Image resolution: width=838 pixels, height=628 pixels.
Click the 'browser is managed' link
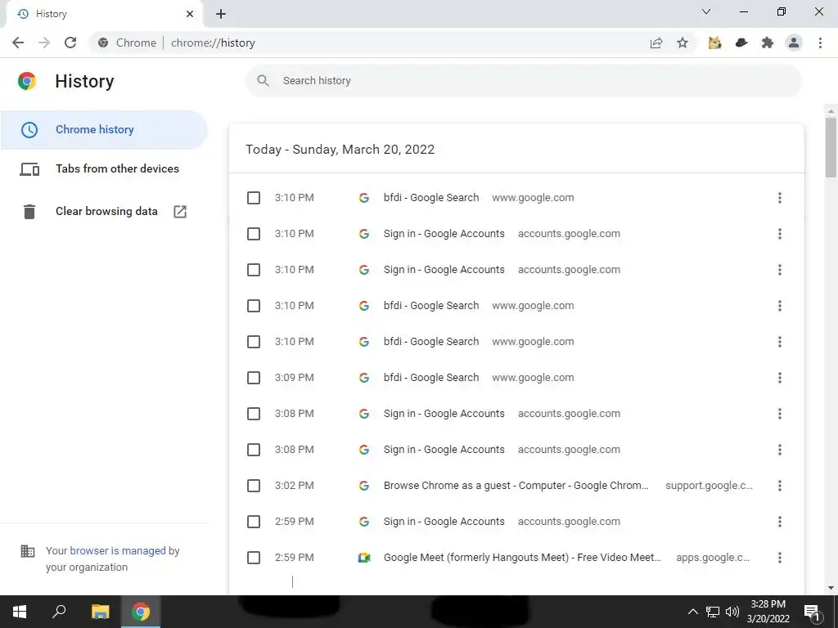pyautogui.click(x=118, y=550)
